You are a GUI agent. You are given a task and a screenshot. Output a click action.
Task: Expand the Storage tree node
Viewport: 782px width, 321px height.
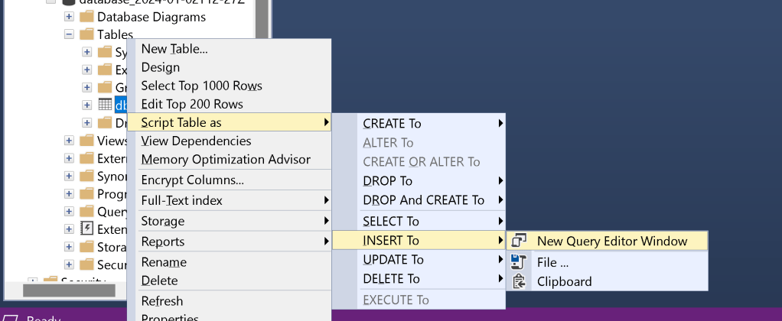click(x=69, y=247)
